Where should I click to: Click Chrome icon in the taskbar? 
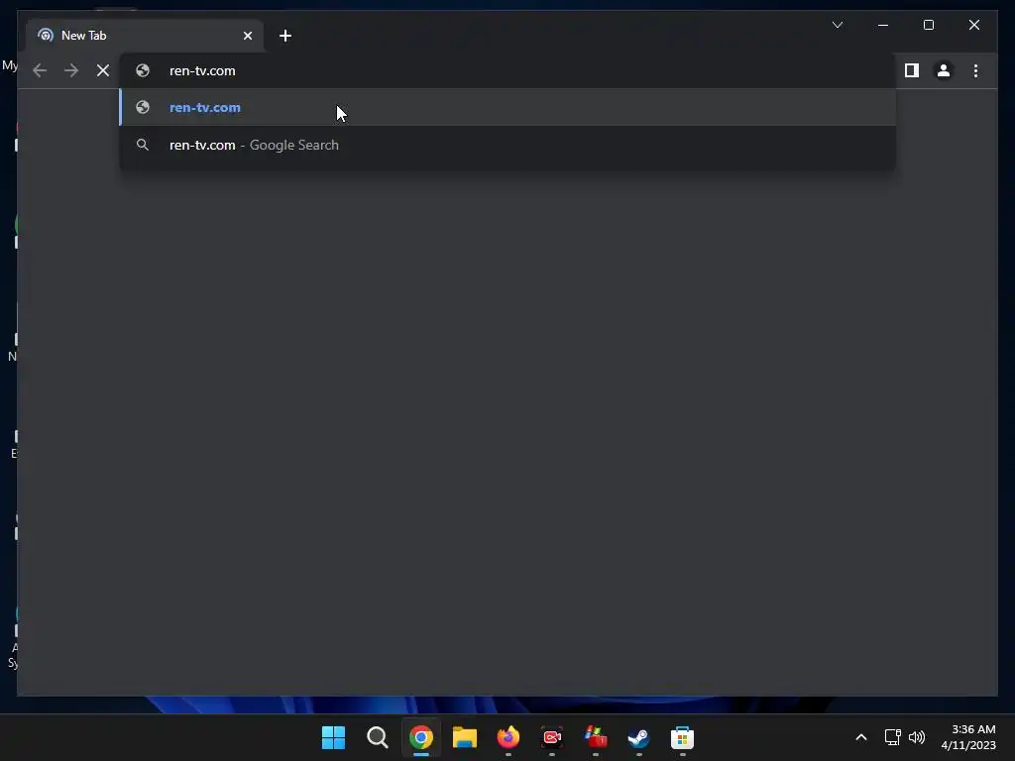coord(420,737)
